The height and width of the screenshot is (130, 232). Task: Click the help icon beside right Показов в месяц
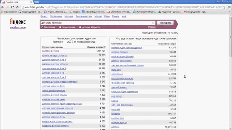(x=175, y=44)
